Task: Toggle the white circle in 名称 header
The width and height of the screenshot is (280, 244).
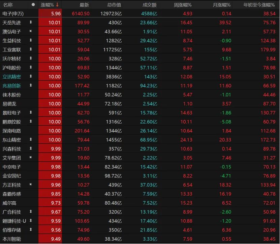Action: 33,4
